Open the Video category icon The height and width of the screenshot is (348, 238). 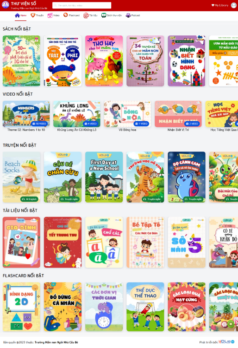tap(50, 15)
